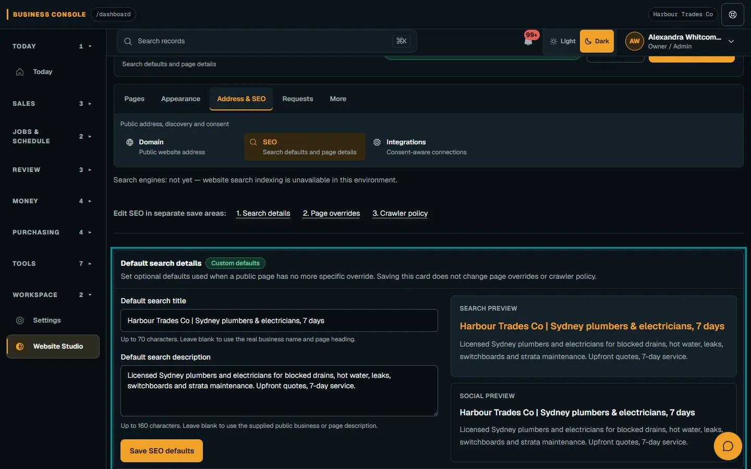
Task: Jump to 3. Crawler policy link
Action: pyautogui.click(x=400, y=214)
